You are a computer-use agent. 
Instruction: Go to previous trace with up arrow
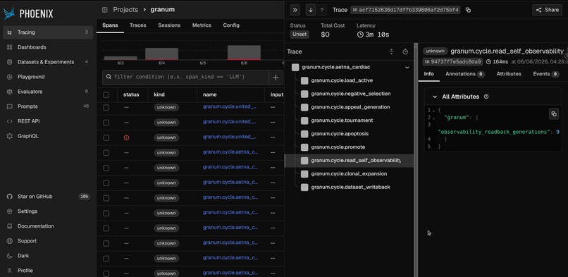click(321, 10)
